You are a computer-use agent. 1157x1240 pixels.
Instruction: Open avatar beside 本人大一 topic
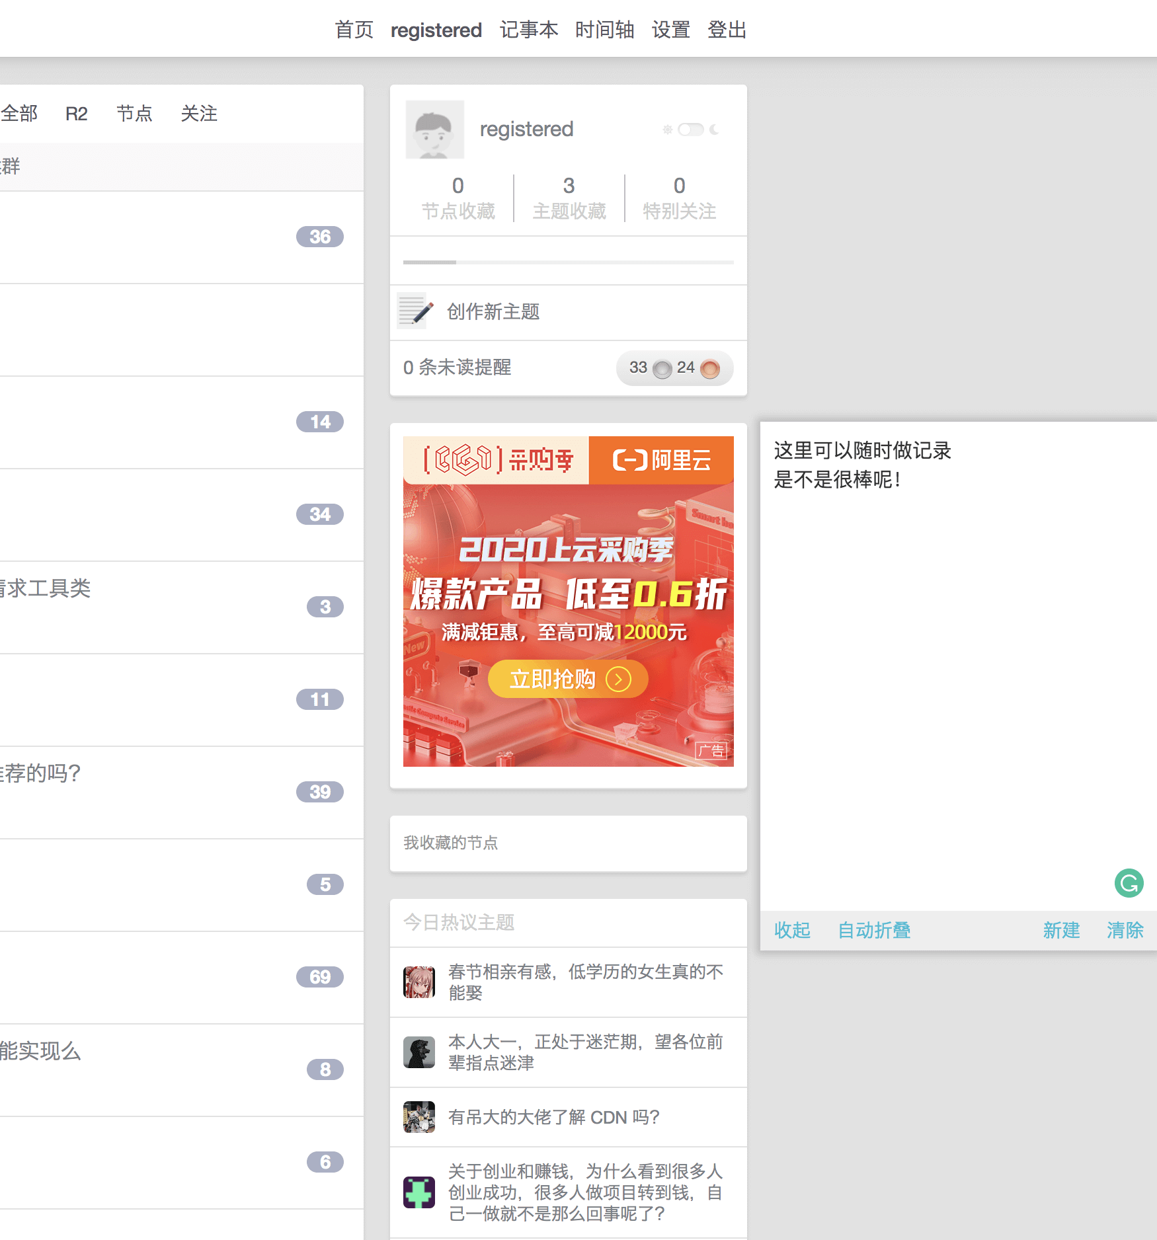(x=419, y=1052)
